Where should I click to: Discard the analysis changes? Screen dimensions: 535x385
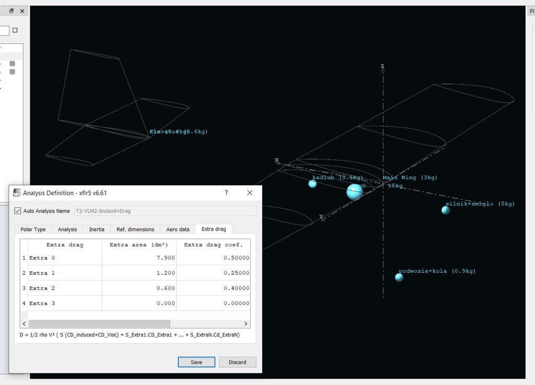pos(237,362)
